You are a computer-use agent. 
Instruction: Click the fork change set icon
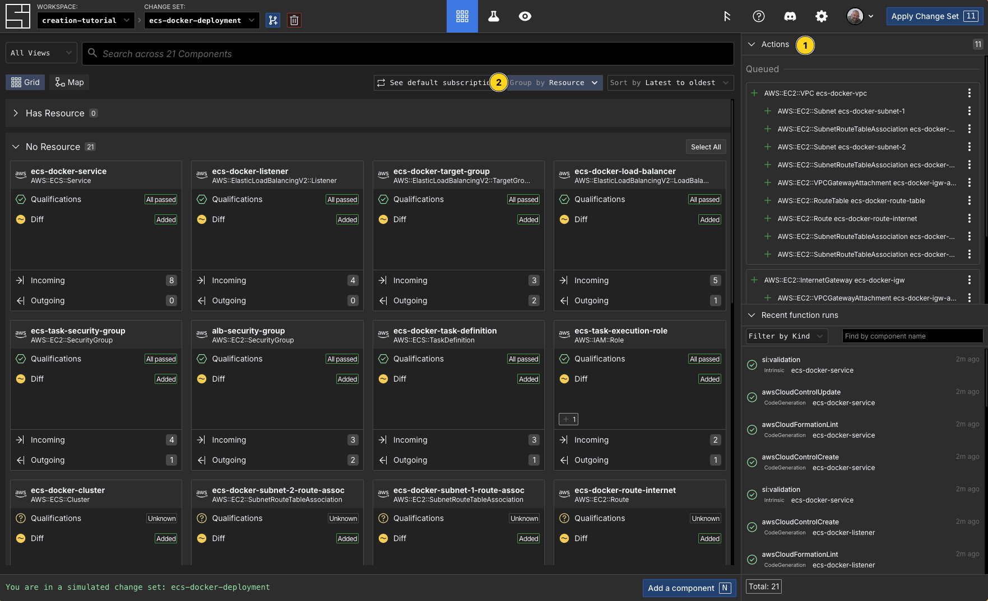273,21
